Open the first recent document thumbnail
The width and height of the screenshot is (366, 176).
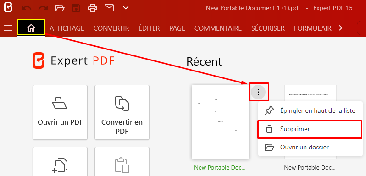[220, 122]
